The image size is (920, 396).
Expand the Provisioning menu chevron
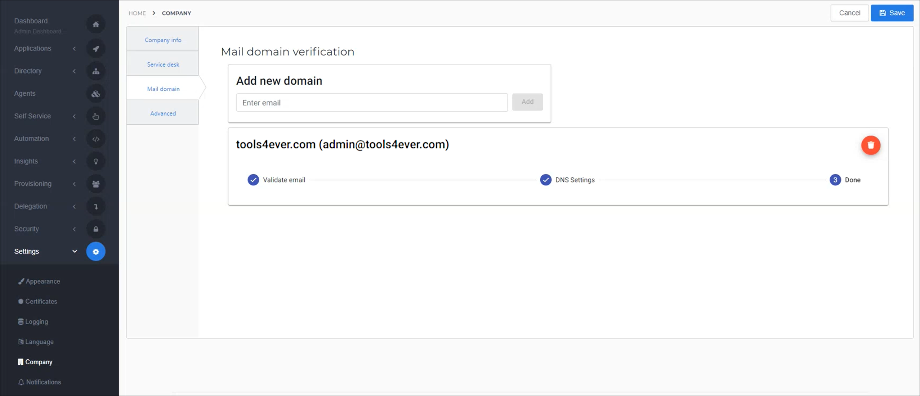(x=74, y=184)
